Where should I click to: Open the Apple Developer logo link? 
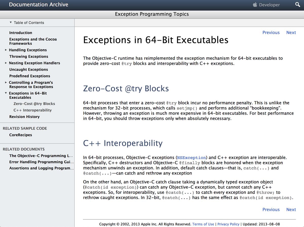(266, 5)
